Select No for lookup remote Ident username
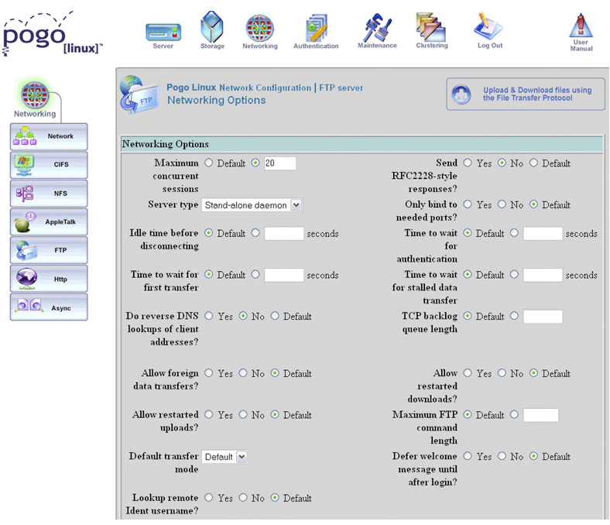610x525 pixels. click(243, 497)
